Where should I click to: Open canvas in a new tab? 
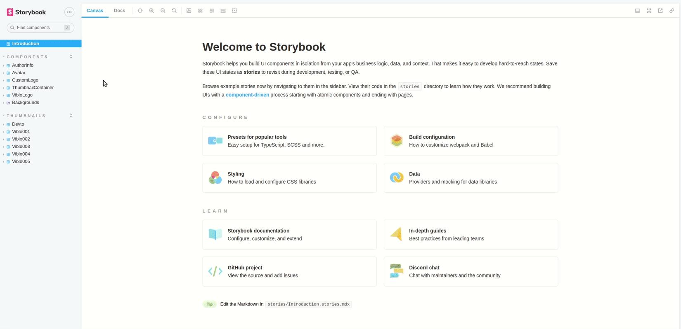tap(660, 11)
